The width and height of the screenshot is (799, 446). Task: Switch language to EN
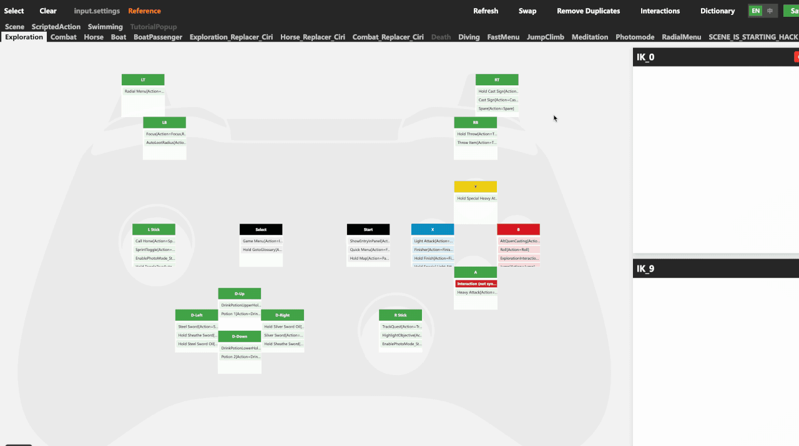click(x=756, y=11)
